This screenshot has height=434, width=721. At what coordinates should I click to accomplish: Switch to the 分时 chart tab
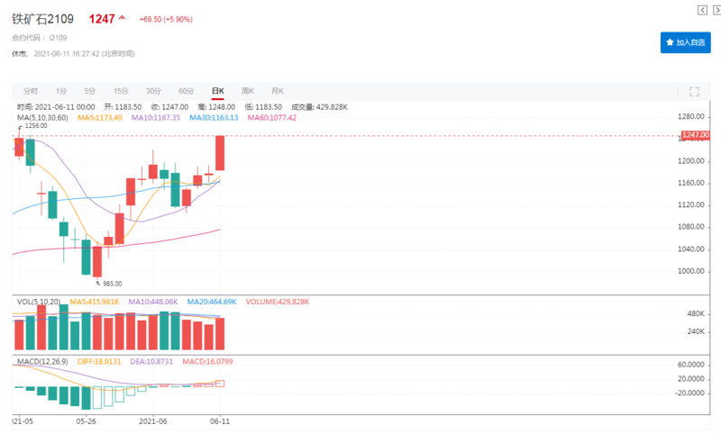tap(31, 91)
